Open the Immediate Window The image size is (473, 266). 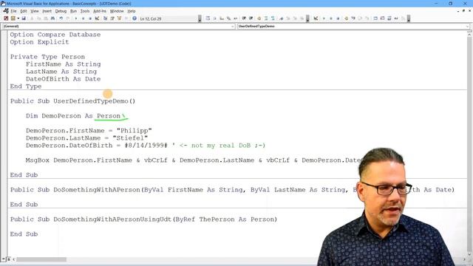(383, 18)
